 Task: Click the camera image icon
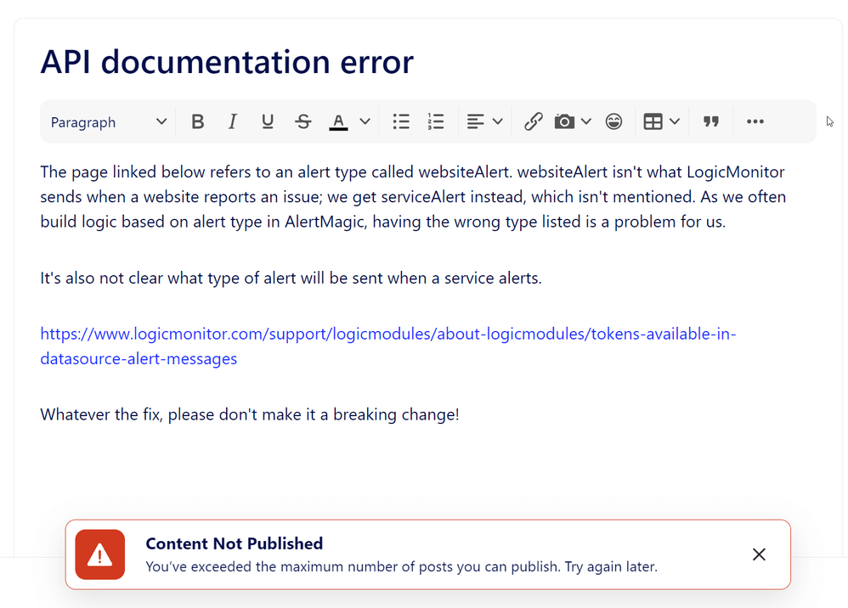564,121
